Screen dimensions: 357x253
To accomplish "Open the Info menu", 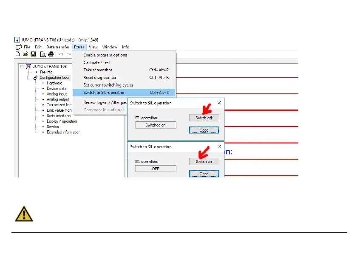I will [125, 47].
